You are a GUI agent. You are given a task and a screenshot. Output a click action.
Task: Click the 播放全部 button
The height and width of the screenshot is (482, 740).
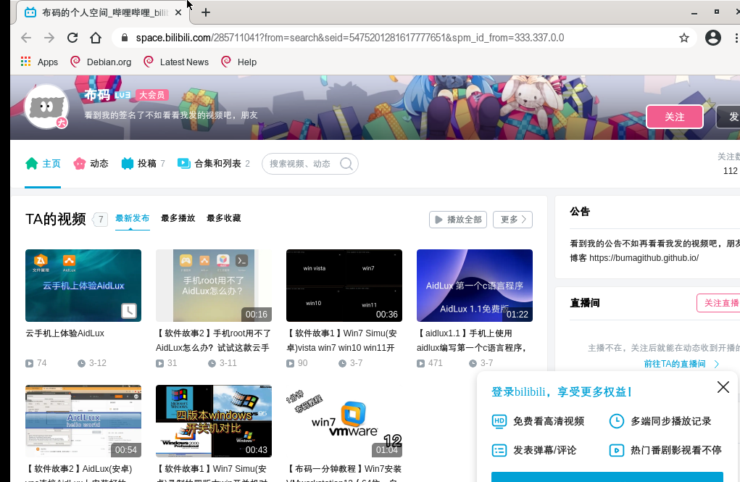pyautogui.click(x=458, y=220)
